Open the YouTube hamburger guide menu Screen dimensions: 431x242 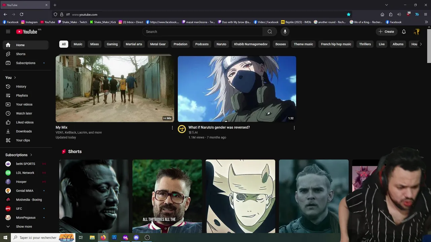8,32
